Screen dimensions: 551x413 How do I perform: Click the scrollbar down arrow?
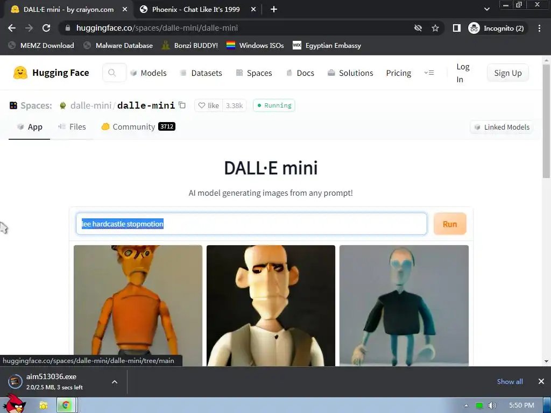[547, 361]
